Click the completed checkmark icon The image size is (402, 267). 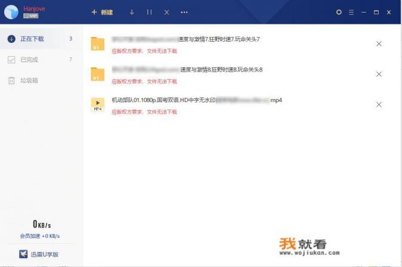pyautogui.click(x=11, y=60)
